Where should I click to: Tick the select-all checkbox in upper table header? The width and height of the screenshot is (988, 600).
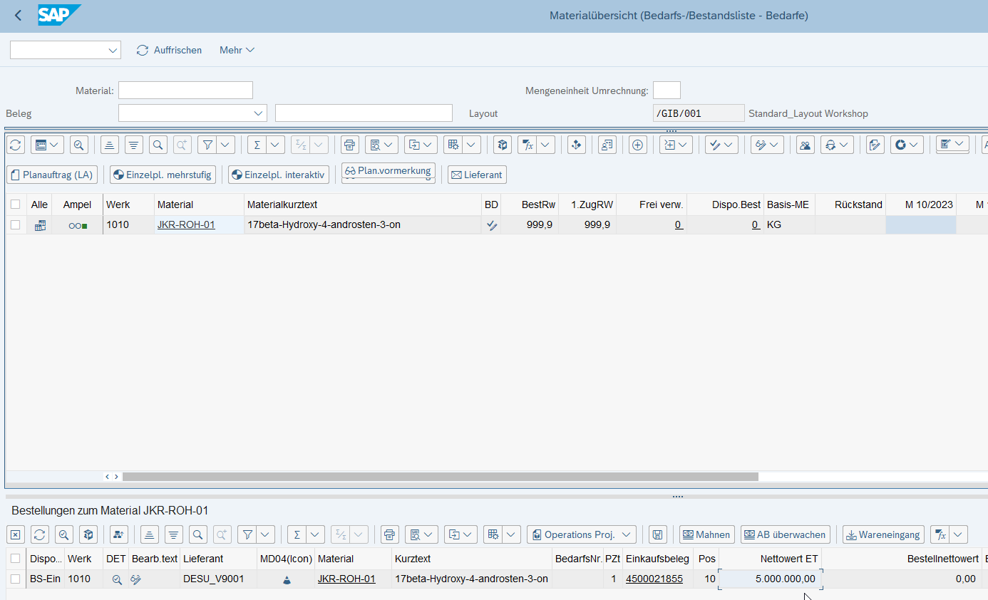pyautogui.click(x=16, y=205)
